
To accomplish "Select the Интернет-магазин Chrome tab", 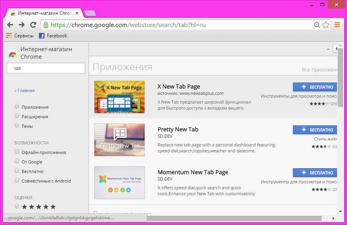I will [x=44, y=13].
